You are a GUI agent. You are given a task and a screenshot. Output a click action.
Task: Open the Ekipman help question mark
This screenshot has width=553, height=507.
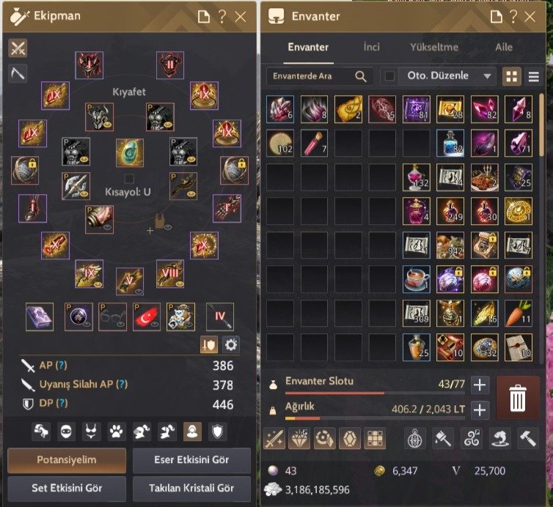point(221,16)
